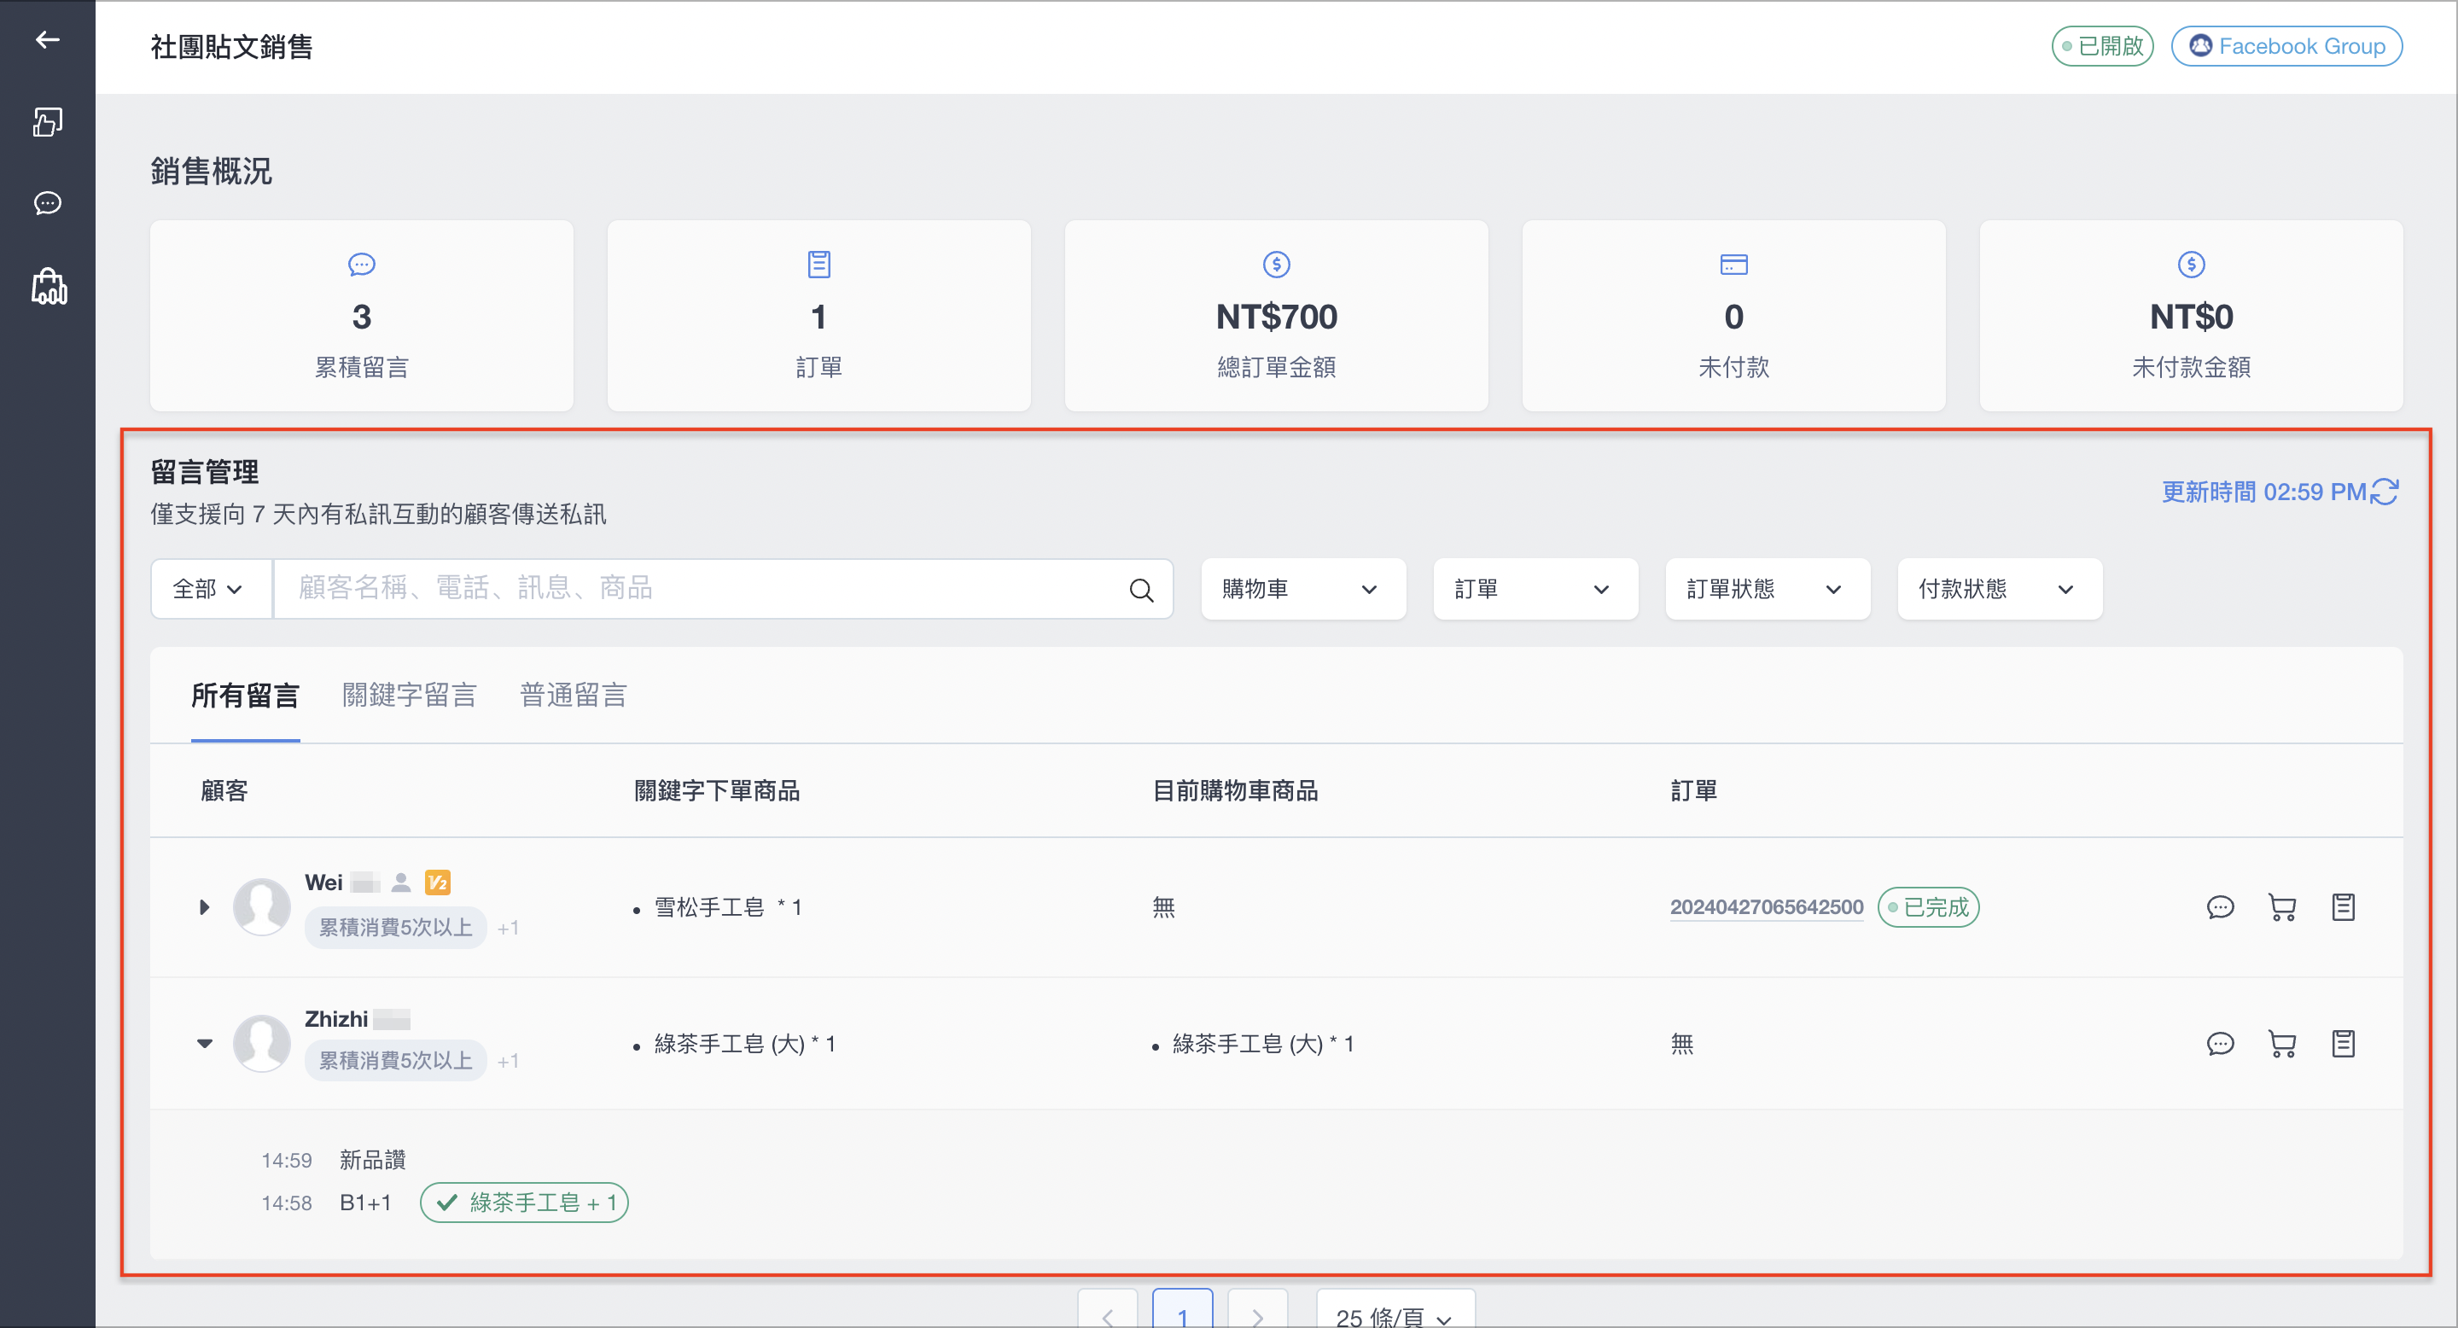Click the 新品讚 comment text
The height and width of the screenshot is (1328, 2458).
372,1160
